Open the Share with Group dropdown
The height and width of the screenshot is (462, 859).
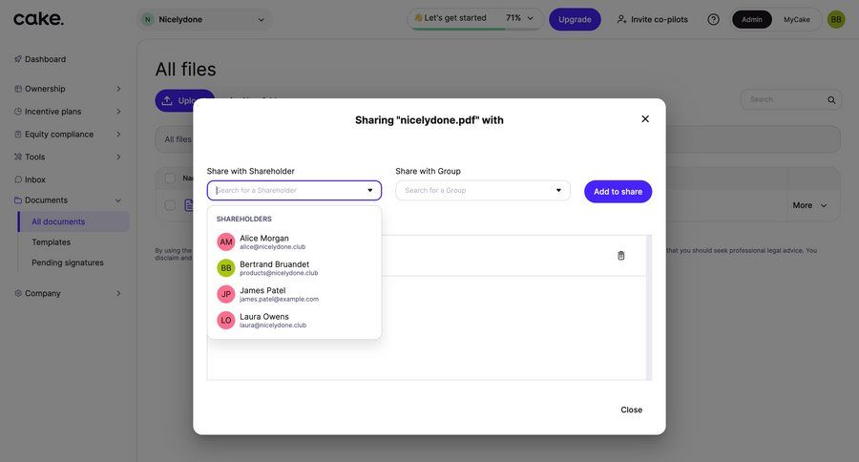click(x=483, y=190)
